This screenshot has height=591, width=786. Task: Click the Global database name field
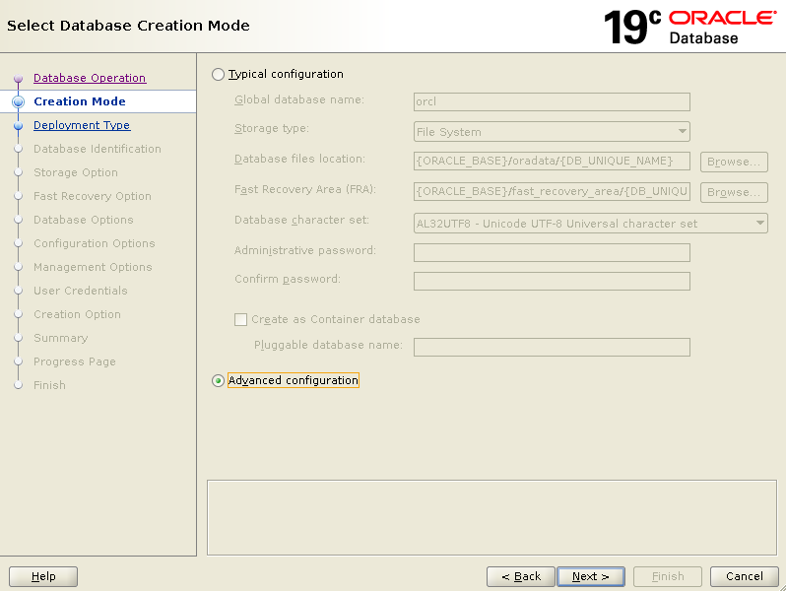coord(552,101)
